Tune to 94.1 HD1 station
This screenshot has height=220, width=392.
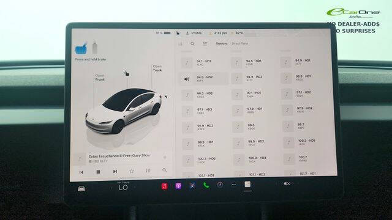click(204, 62)
